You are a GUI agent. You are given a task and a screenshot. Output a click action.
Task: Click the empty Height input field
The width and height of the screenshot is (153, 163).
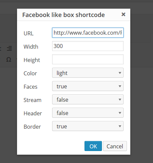tap(88, 59)
